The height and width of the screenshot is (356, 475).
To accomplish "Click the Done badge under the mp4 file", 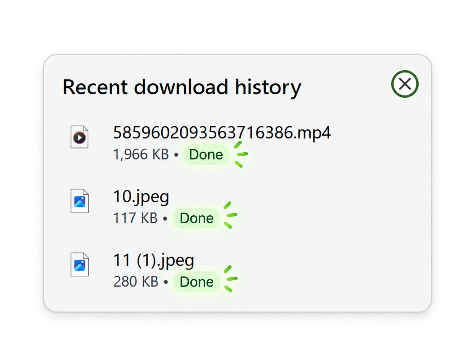I will coord(206,154).
